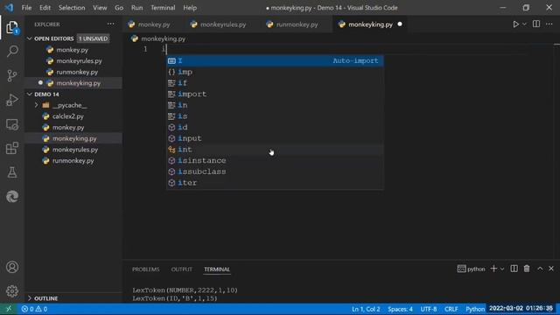The image size is (560, 315).
Task: Close the terminal panel
Action: pos(551,269)
